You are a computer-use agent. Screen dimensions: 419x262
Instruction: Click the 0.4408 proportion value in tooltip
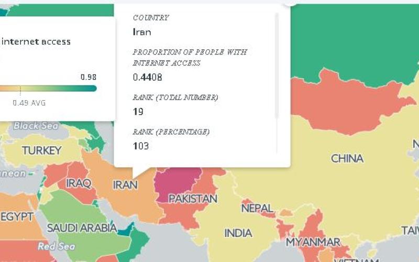click(x=147, y=77)
